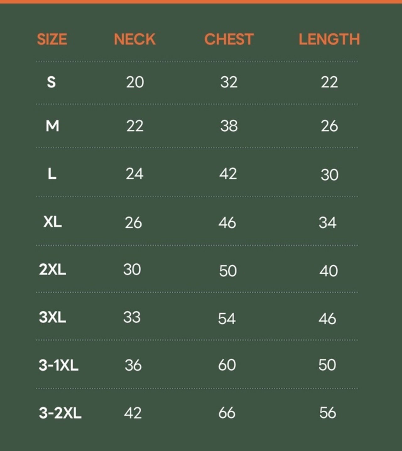Viewport: 402px width, 451px height.
Task: Select the 3-2XL size row label
Action: click(60, 413)
